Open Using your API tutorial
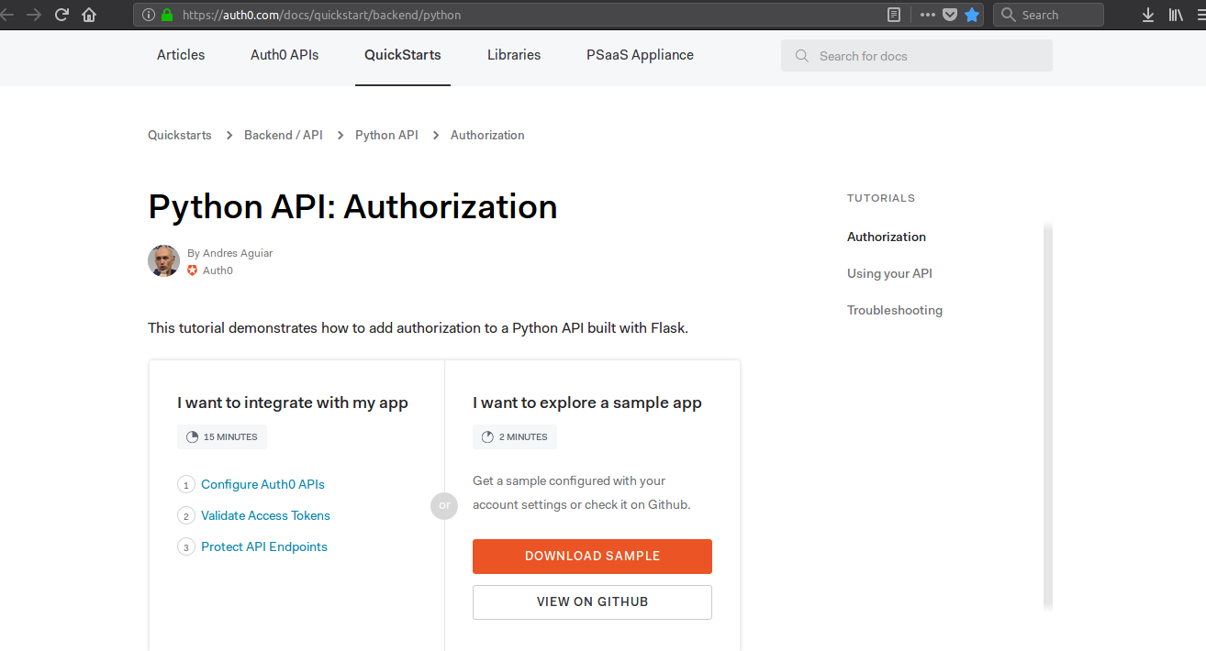 point(889,273)
